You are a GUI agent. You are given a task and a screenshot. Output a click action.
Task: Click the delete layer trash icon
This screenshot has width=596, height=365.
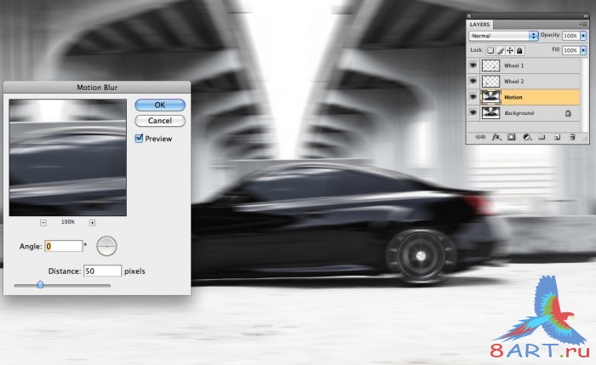click(572, 137)
